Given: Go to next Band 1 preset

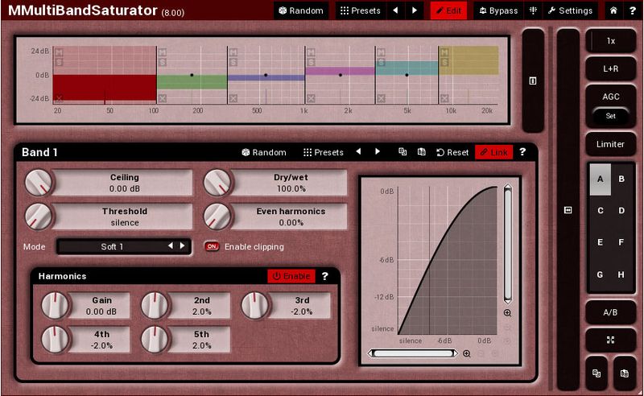Looking at the screenshot, I should pos(377,152).
